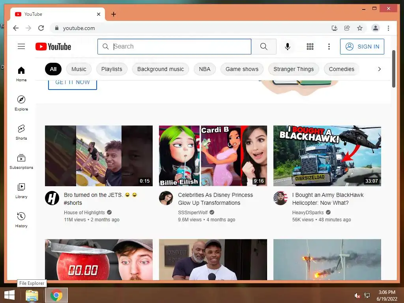
Task: Play the Roosevelt Hotel interview thumbnail
Action: [213, 260]
